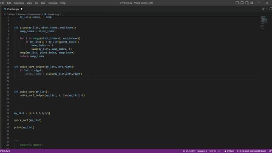272x153 pixels.
Task: Restore down the VS Code window
Action: pyautogui.click(x=267, y=3)
